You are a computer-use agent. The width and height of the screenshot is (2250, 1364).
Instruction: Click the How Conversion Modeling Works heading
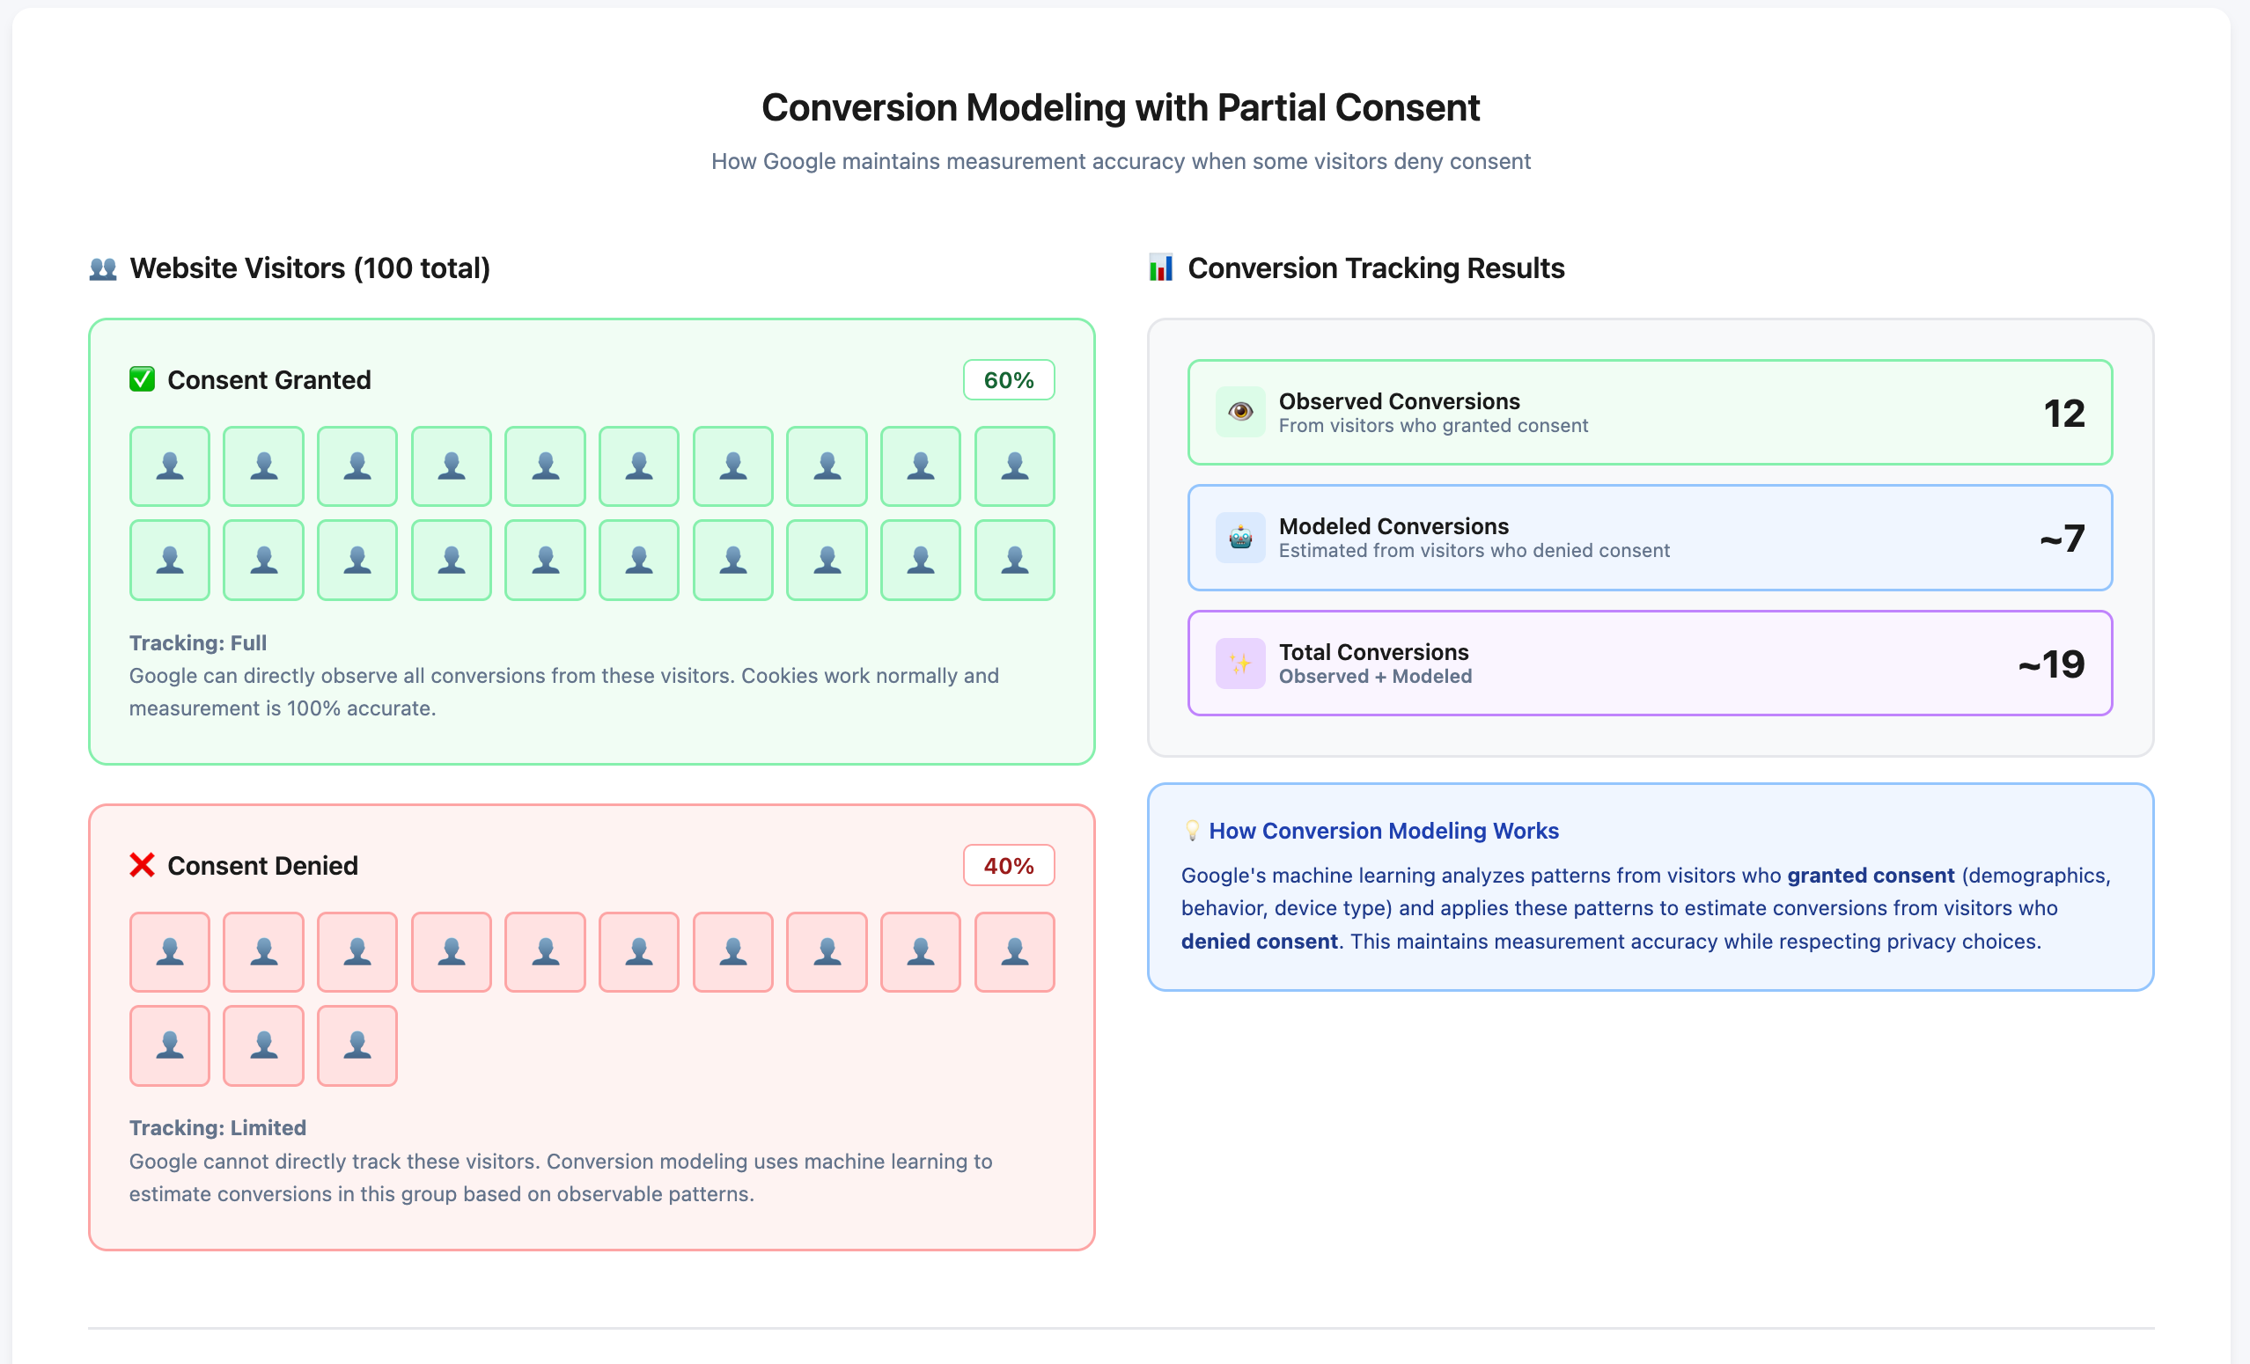click(x=1383, y=831)
